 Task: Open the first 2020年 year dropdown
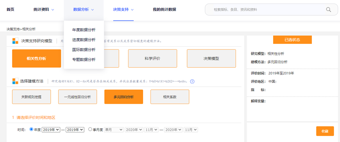point(134,130)
